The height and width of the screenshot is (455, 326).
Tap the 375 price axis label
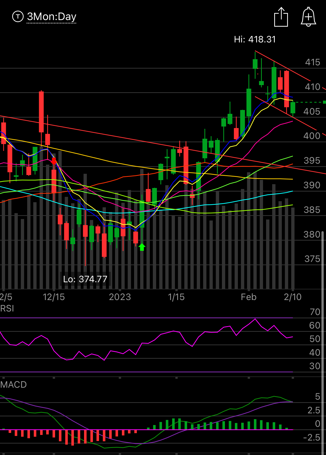[x=312, y=259]
